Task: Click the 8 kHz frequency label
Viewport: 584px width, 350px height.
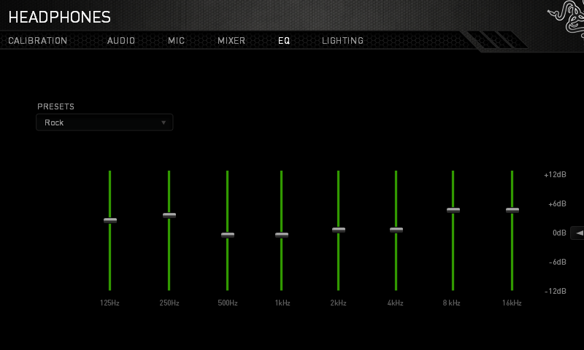Action: (x=451, y=303)
